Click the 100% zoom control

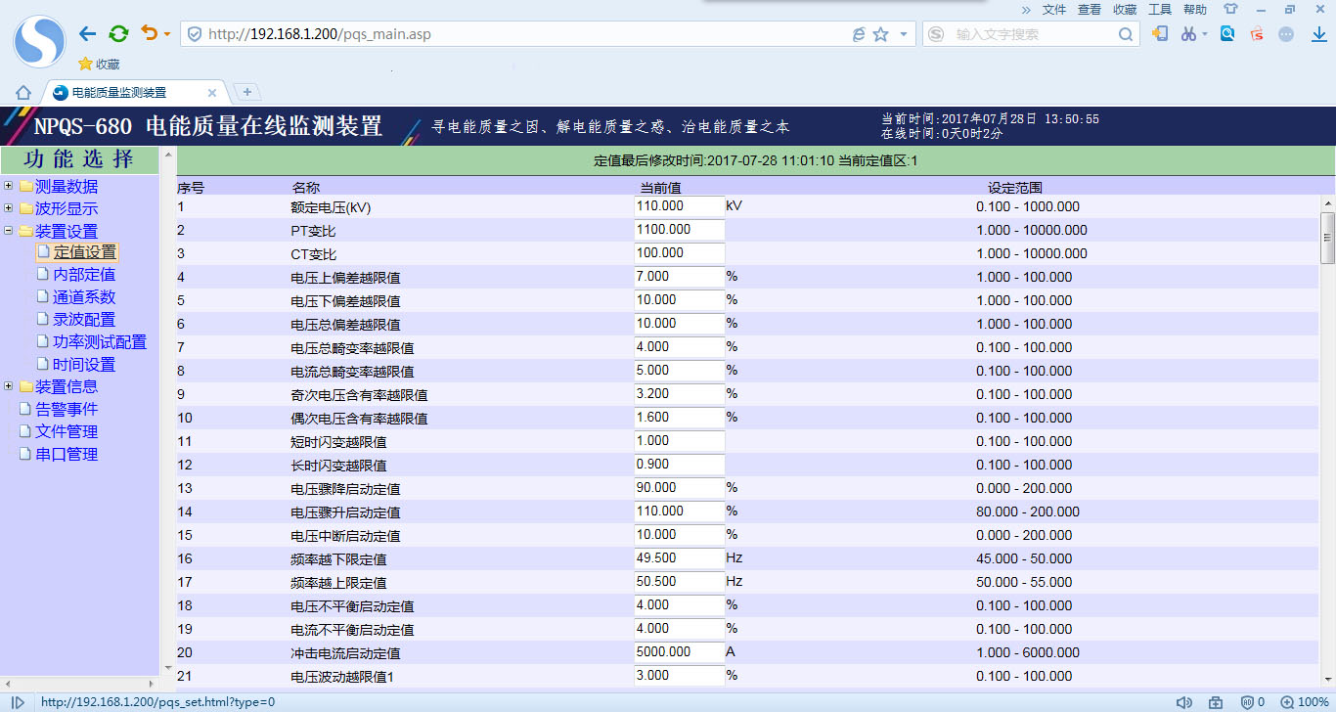pos(1304,702)
